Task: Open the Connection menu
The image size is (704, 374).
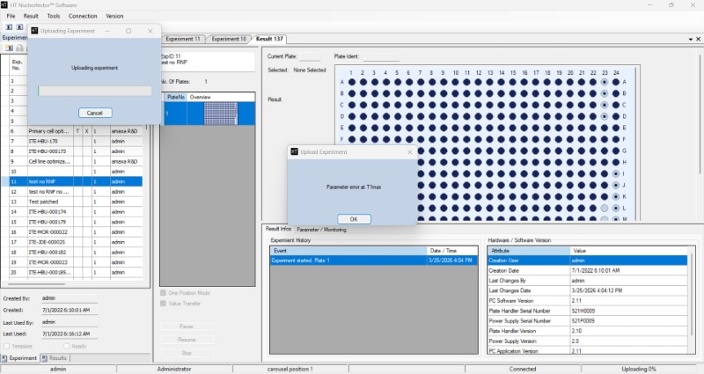Action: point(83,16)
